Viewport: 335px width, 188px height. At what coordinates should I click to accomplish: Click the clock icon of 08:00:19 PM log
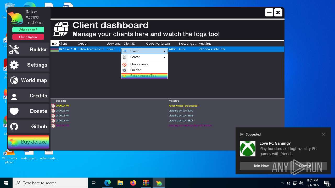53,106
